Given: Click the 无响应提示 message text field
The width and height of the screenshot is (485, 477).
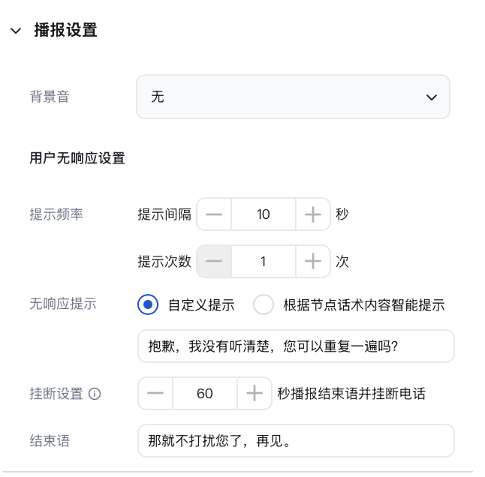Looking at the screenshot, I should pyautogui.click(x=296, y=346).
